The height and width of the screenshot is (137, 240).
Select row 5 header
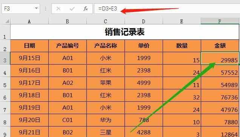pyautogui.click(x=5, y=83)
